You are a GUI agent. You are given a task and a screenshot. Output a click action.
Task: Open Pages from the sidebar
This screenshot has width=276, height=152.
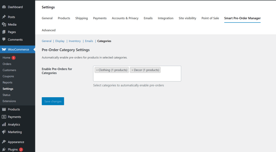click(12, 32)
